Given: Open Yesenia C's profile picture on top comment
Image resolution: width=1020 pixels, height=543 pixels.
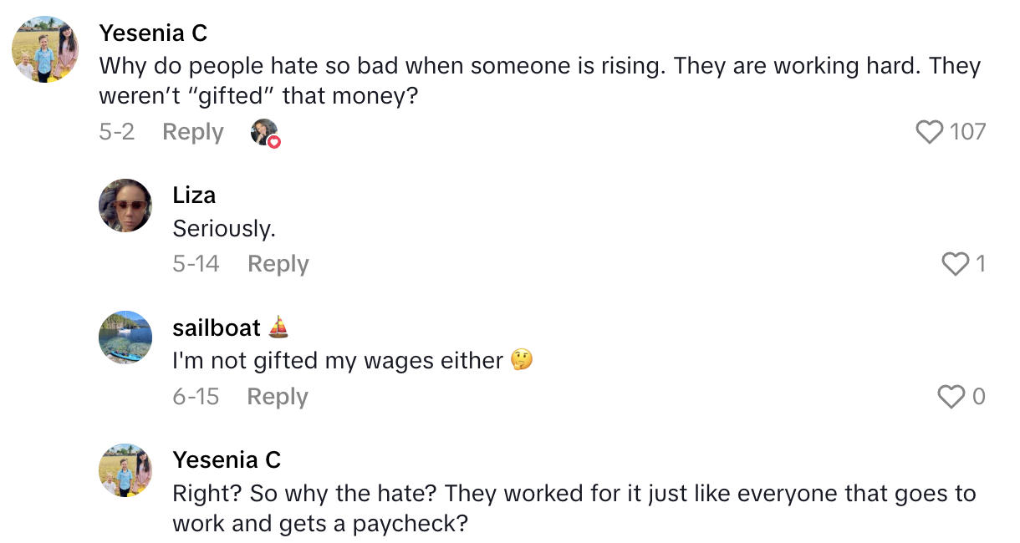Looking at the screenshot, I should tap(45, 49).
